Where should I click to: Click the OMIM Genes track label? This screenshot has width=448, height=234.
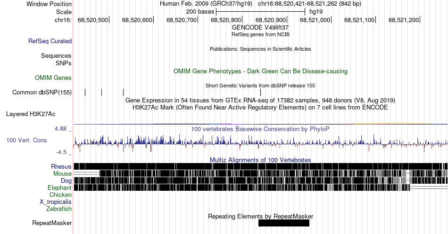click(53, 78)
